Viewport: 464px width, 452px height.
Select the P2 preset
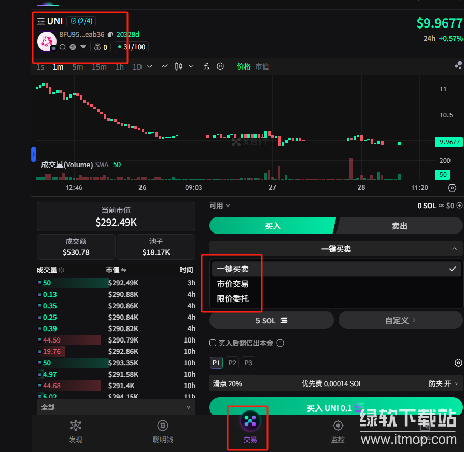[x=232, y=363]
